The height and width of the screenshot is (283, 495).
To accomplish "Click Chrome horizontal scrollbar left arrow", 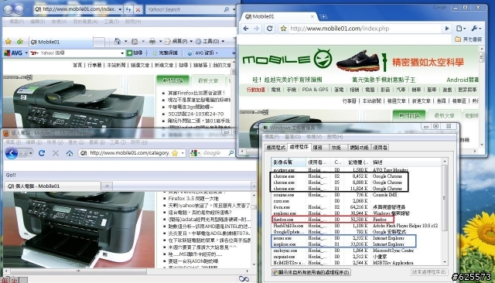I will pos(242,152).
